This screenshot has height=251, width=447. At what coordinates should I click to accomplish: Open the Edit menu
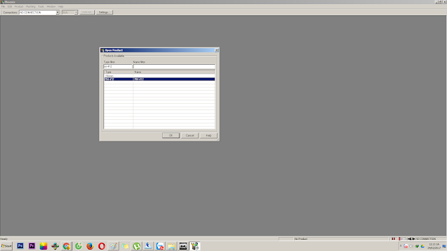click(x=10, y=6)
